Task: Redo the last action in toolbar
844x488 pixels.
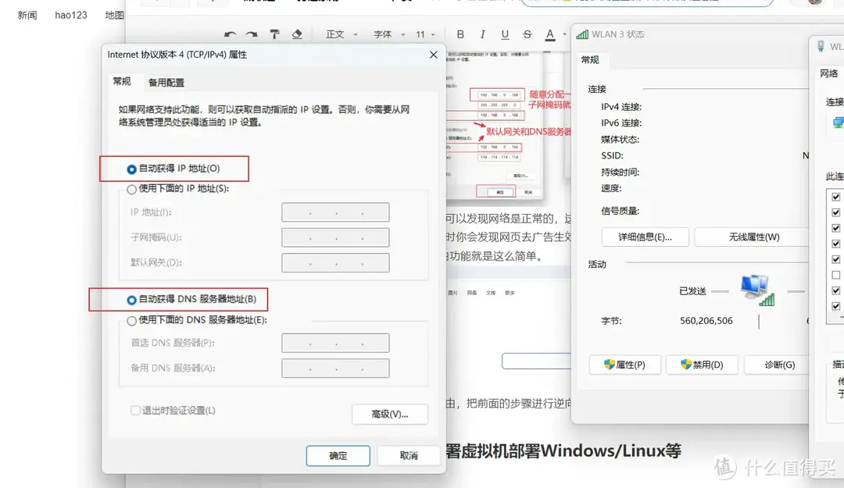Action: point(252,34)
